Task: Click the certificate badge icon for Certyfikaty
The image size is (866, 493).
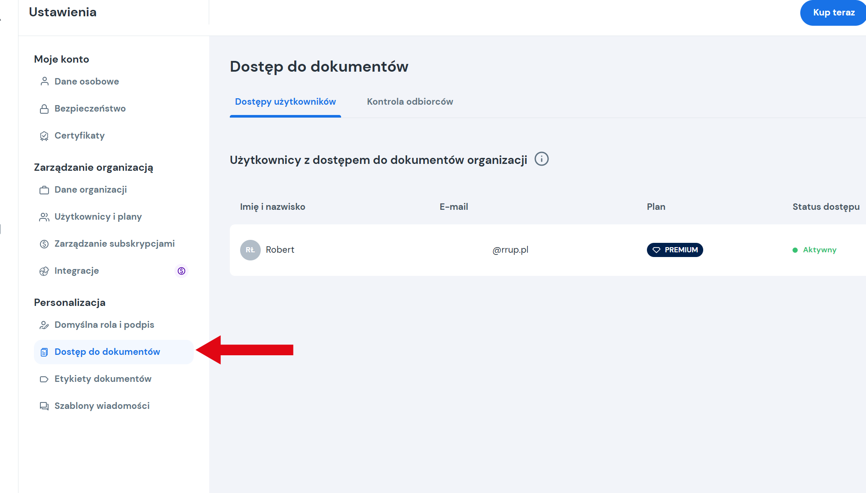Action: tap(44, 136)
